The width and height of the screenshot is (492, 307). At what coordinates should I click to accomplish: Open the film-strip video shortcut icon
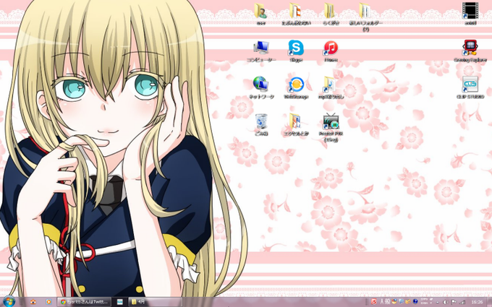pyautogui.click(x=470, y=14)
